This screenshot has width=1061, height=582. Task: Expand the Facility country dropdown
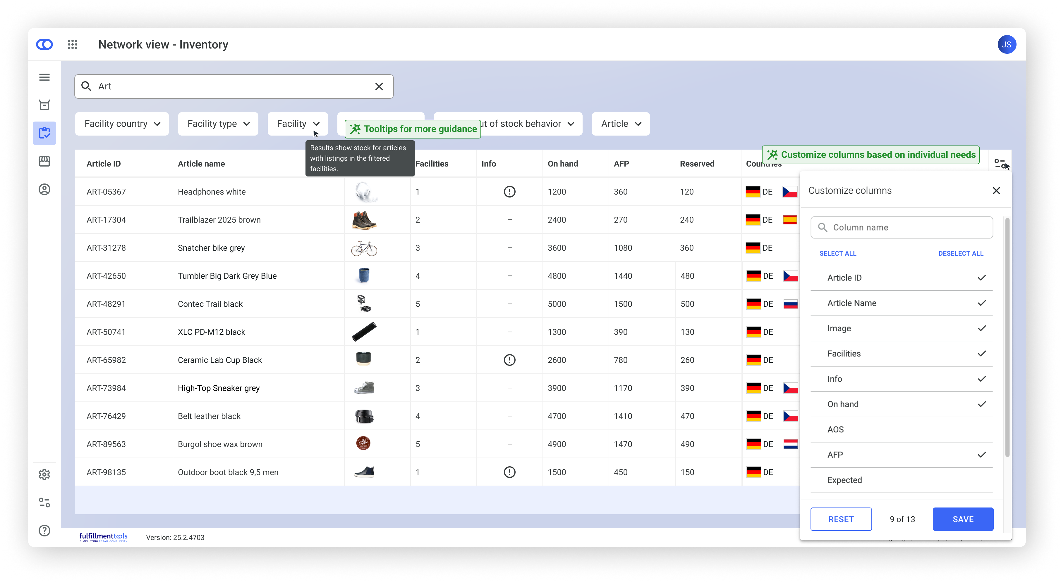click(x=122, y=124)
